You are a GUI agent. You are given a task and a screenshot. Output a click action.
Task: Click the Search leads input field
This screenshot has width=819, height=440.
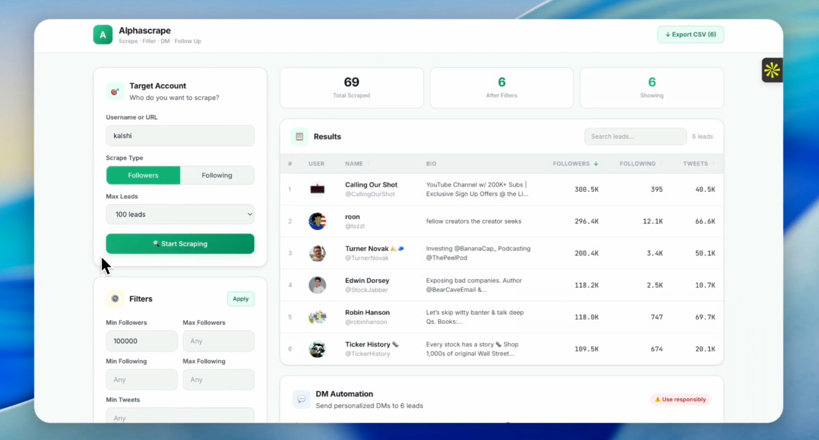click(635, 136)
